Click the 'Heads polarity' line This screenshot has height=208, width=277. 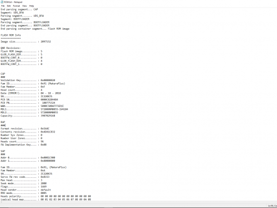tap(46, 196)
